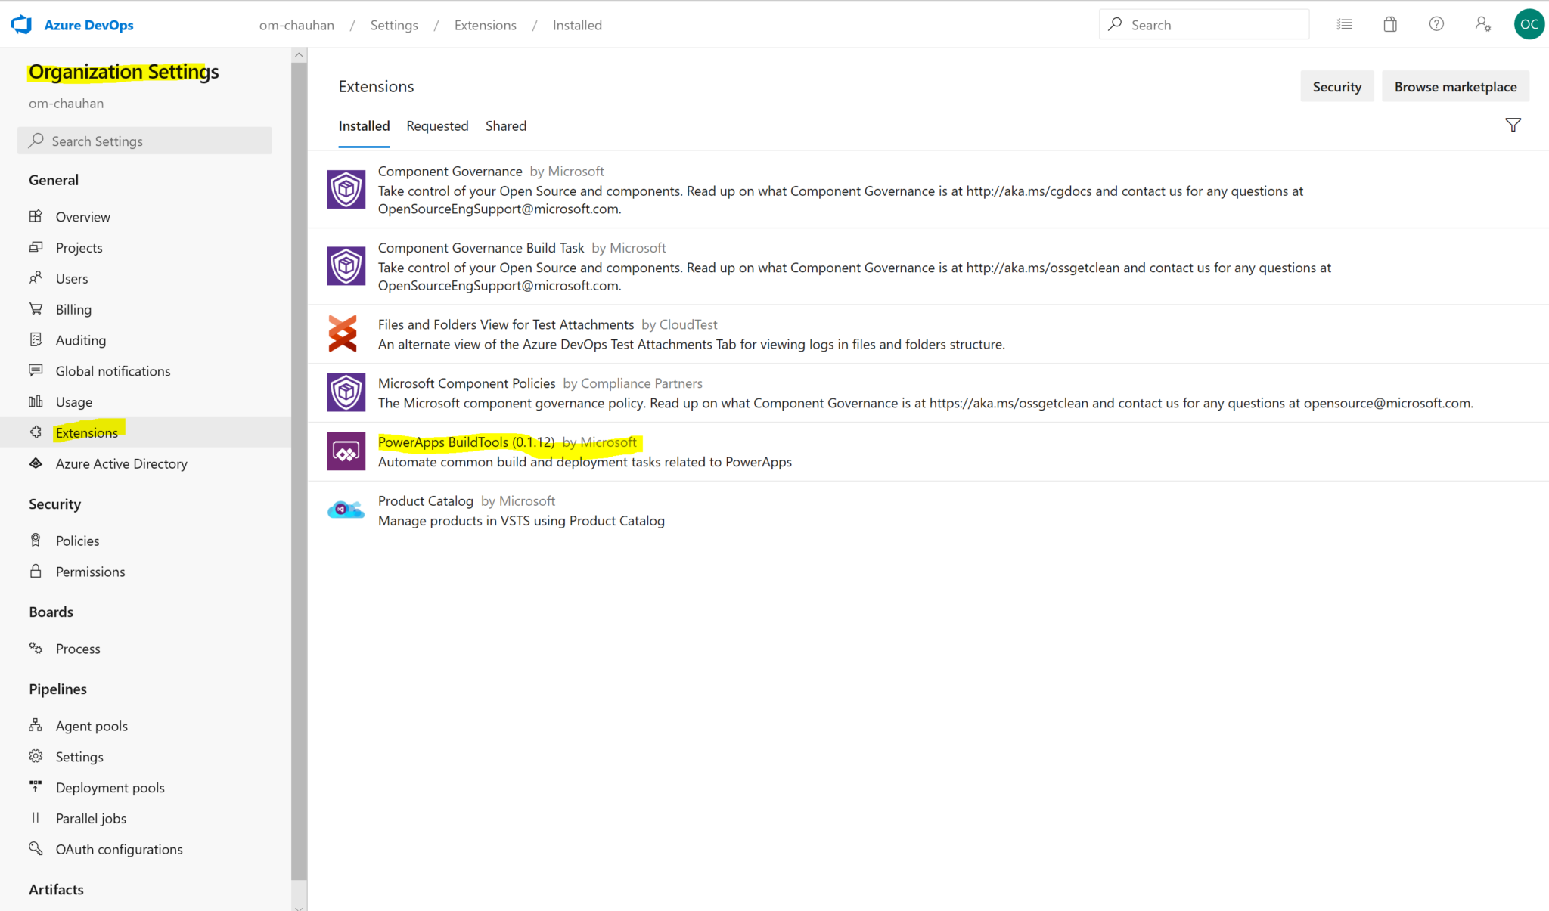Switch to the Shared tab
This screenshot has height=911, width=1549.
pos(505,125)
